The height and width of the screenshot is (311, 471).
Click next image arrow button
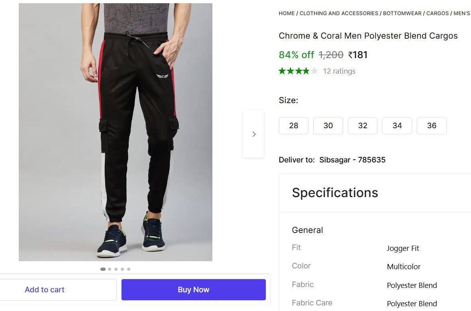(x=253, y=134)
